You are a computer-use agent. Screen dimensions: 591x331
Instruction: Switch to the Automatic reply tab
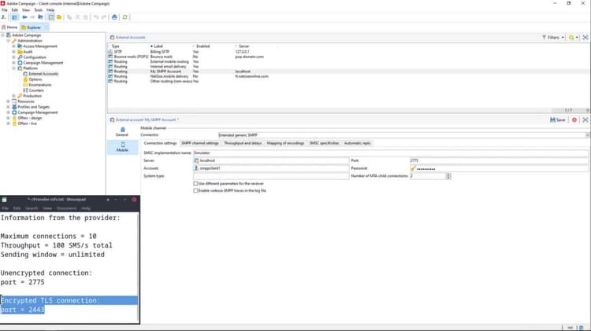(357, 143)
